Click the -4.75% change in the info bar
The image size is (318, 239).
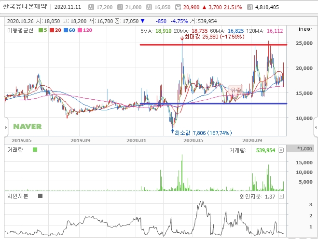pos(180,21)
